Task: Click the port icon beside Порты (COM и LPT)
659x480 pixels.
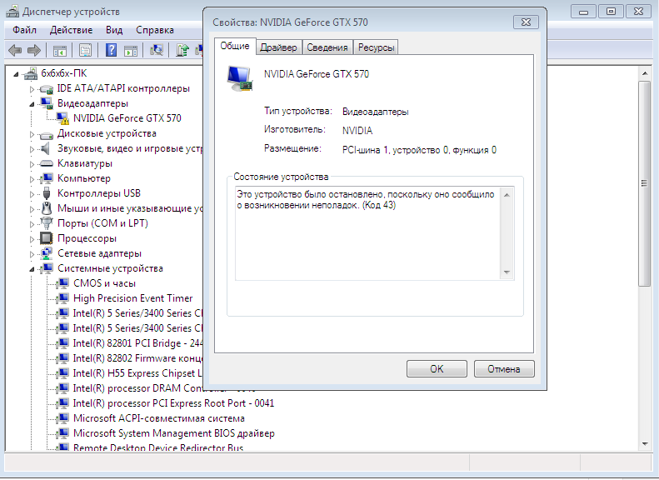Action: [46, 223]
